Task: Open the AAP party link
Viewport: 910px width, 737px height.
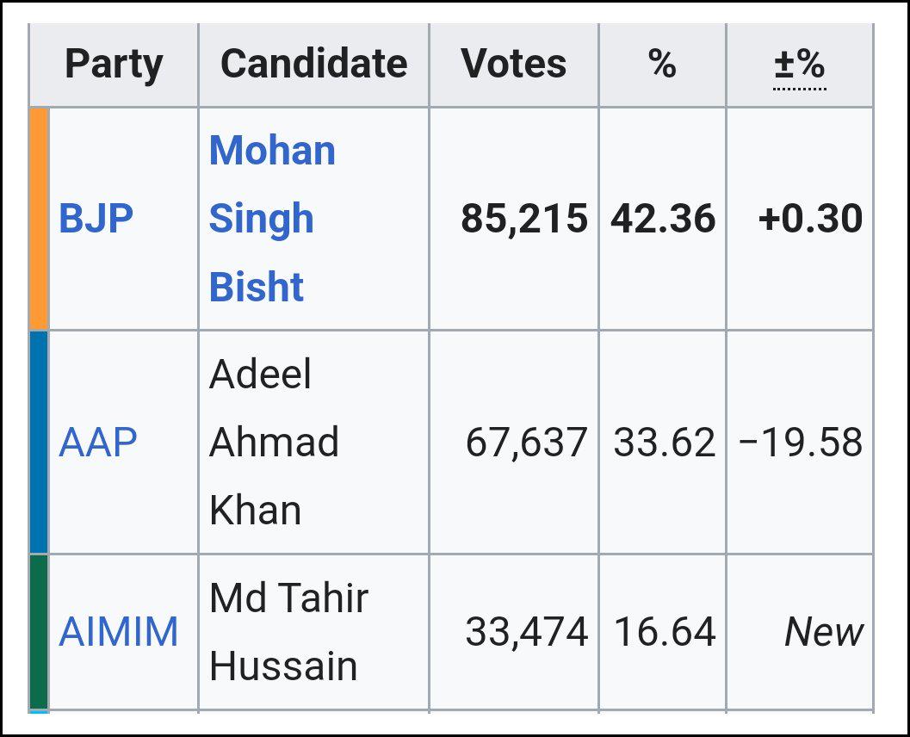Action: 97,443
